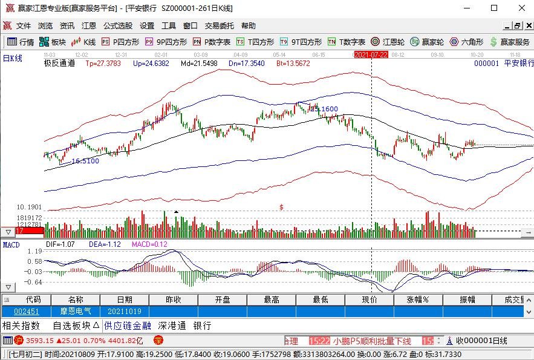Open the 行情 quotes toolbar button

(x=20, y=42)
